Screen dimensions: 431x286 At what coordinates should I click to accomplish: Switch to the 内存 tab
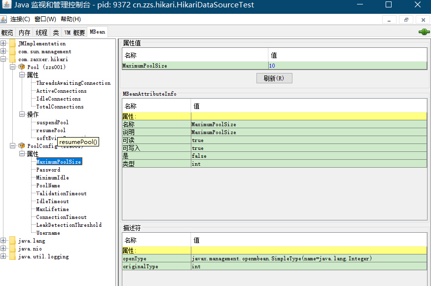point(25,33)
